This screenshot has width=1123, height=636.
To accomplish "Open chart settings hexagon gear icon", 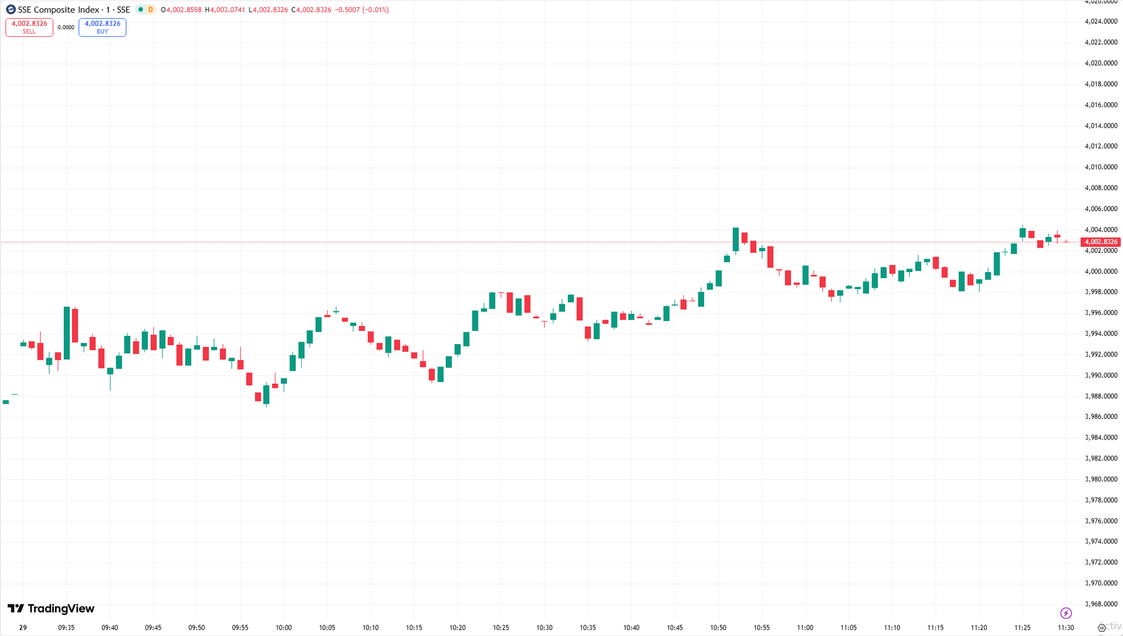I will [1101, 628].
